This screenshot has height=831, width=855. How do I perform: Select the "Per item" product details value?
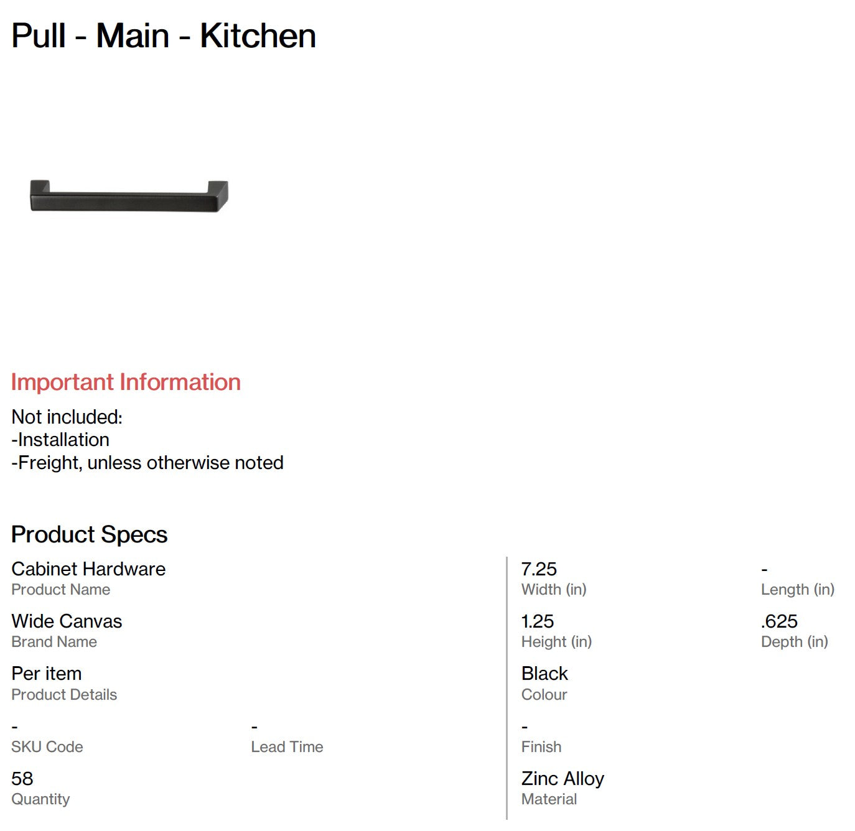[x=47, y=673]
